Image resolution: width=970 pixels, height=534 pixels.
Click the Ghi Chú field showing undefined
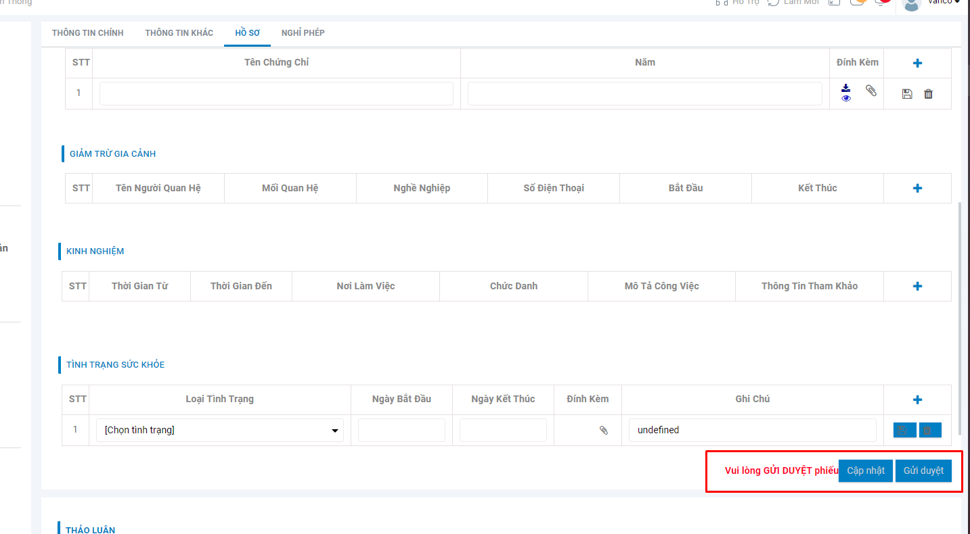(753, 430)
